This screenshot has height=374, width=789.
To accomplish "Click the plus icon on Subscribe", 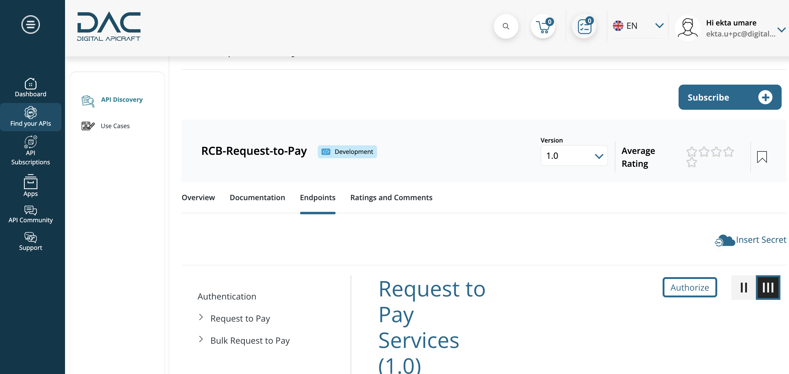I will pos(765,97).
